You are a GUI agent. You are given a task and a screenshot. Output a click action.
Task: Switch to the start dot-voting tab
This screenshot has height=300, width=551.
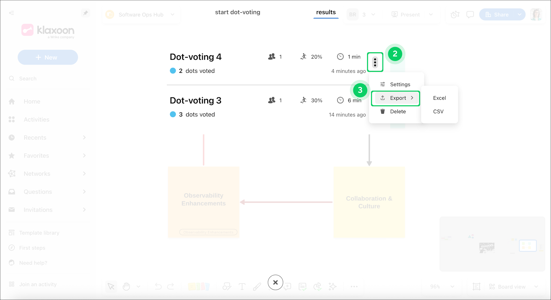(238, 12)
